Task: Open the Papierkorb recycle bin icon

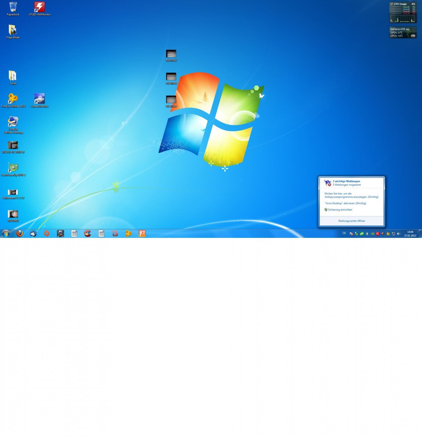Action: pos(13,9)
